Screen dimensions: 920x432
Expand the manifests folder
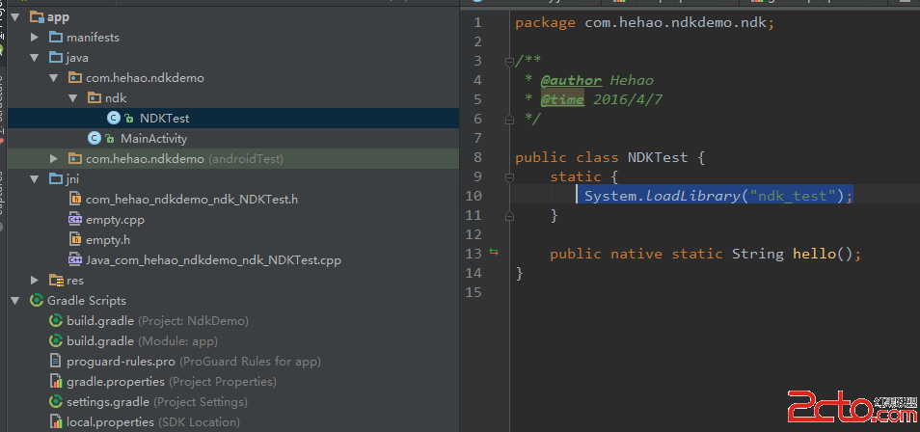point(35,37)
